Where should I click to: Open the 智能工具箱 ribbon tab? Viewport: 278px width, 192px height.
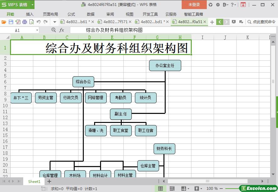click(x=193, y=14)
